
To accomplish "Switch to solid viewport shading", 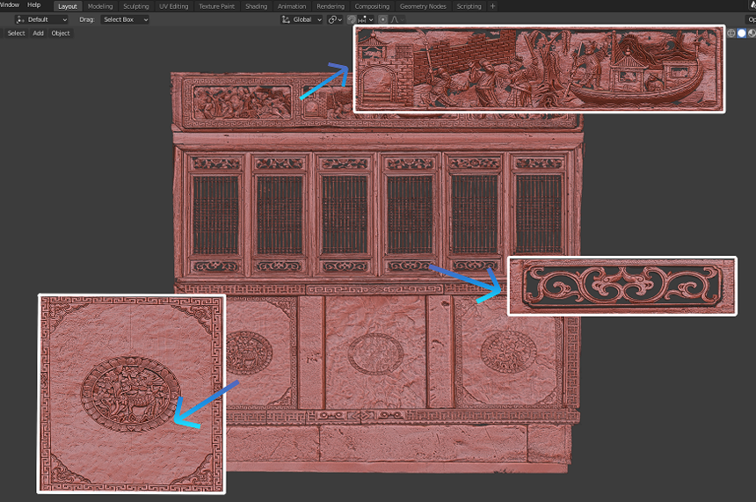I will [x=742, y=33].
